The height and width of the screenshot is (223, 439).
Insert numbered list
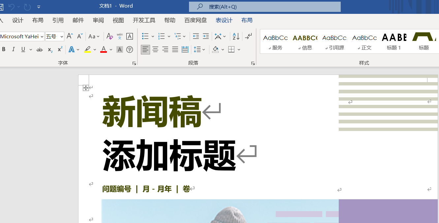pyautogui.click(x=161, y=36)
